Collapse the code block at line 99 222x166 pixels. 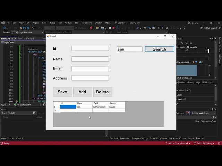[21, 87]
